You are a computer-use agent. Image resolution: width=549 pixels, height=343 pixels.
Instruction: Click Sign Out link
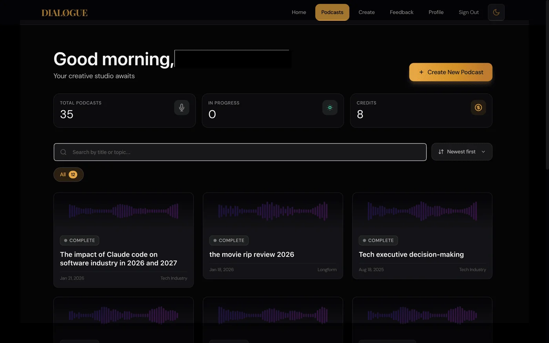[469, 12]
